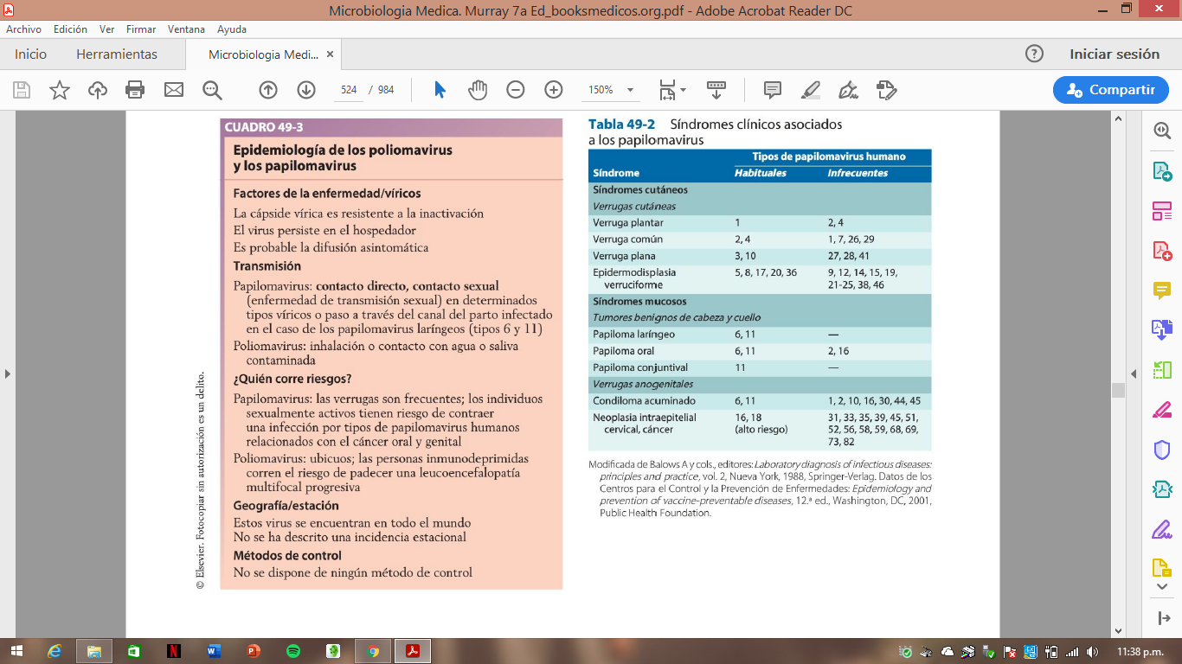Open the Ayuda menu
Viewport: 1182px width, 664px height.
[x=232, y=29]
